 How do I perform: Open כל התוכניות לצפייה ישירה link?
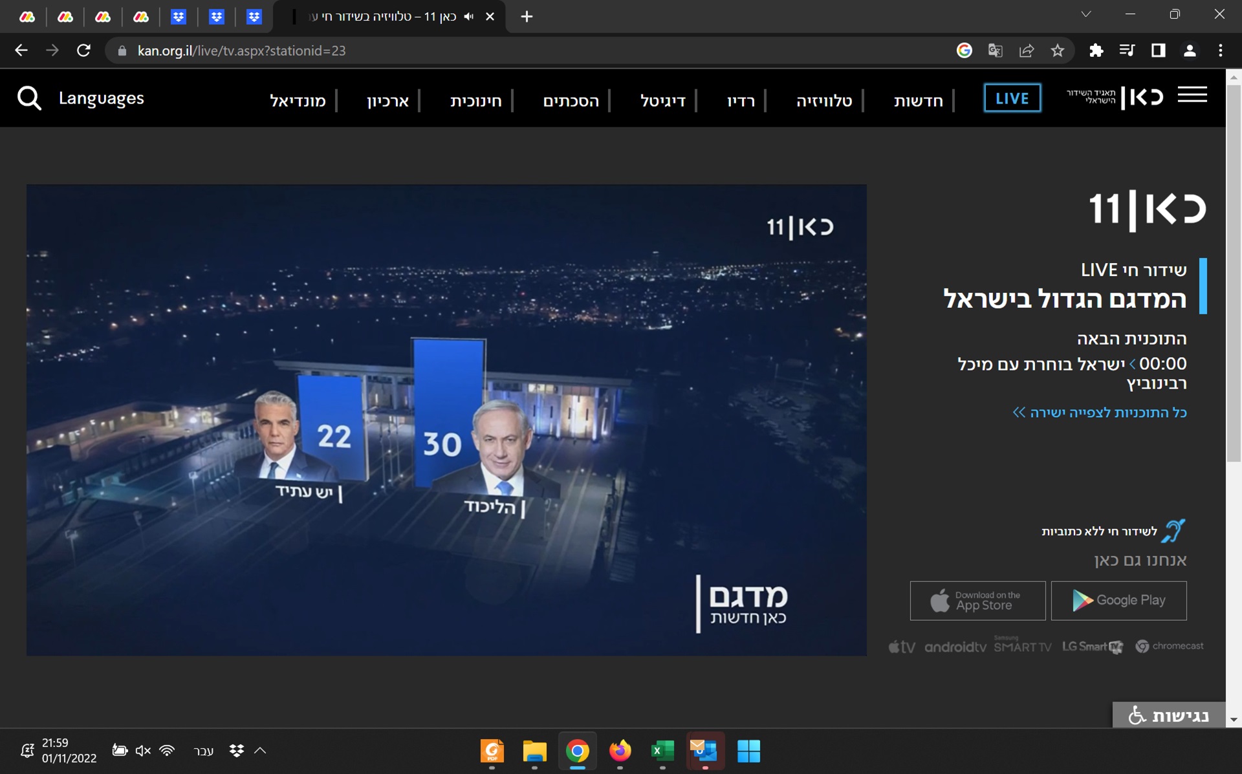[1100, 413]
